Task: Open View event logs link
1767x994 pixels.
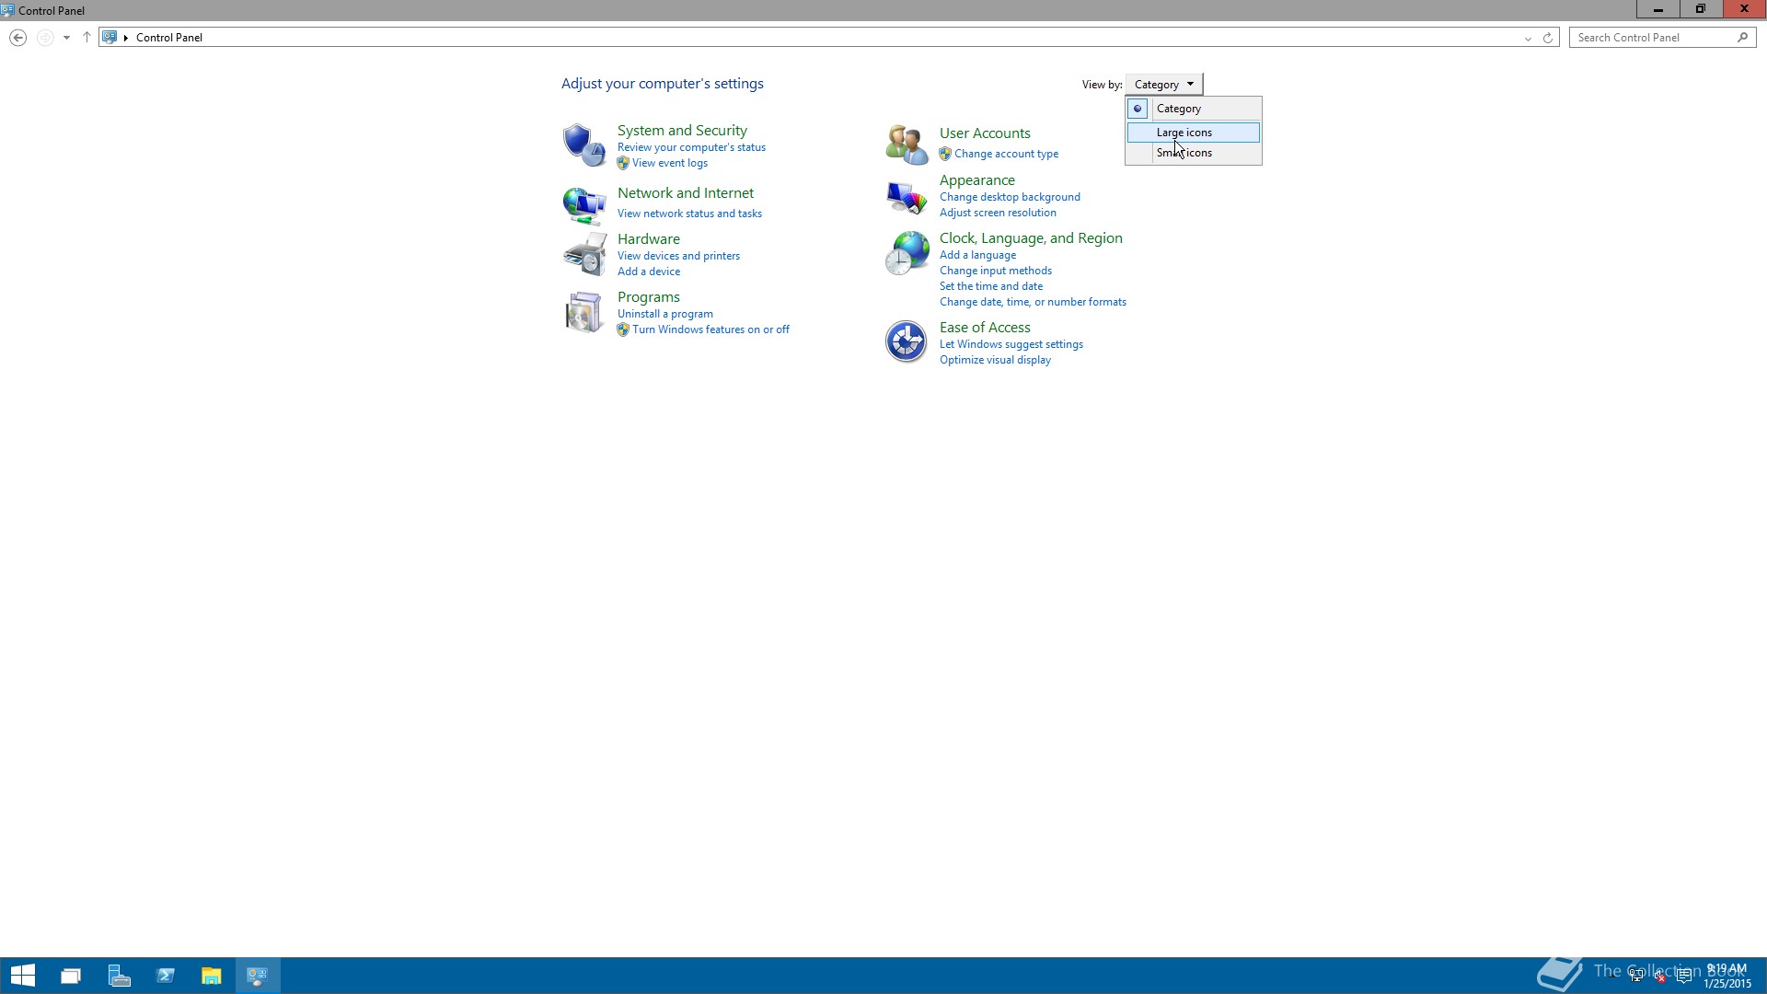Action: point(670,163)
